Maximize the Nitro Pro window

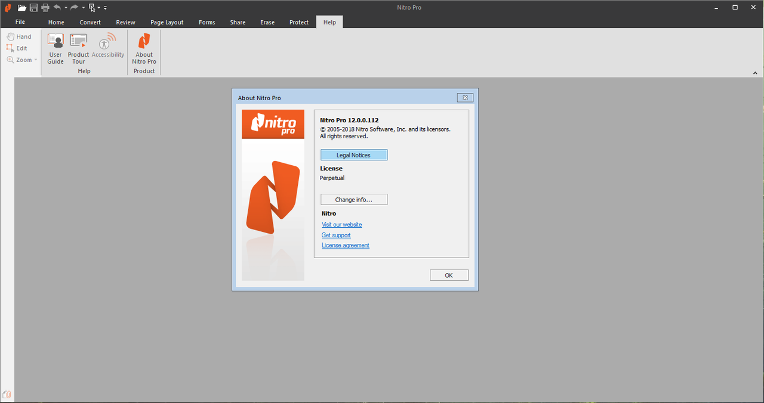tap(735, 7)
